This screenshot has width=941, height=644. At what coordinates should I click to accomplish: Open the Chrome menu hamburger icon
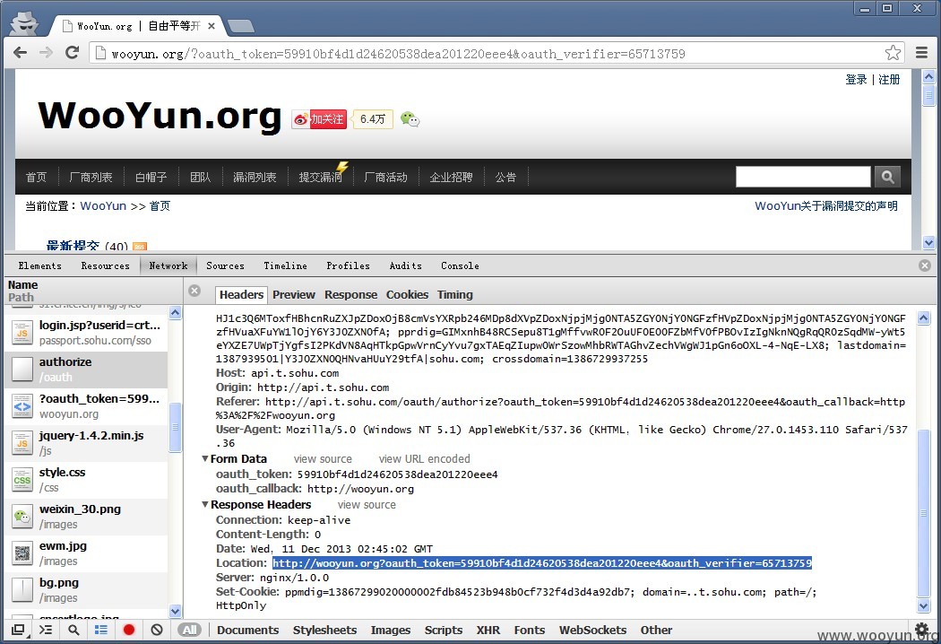pyautogui.click(x=922, y=53)
